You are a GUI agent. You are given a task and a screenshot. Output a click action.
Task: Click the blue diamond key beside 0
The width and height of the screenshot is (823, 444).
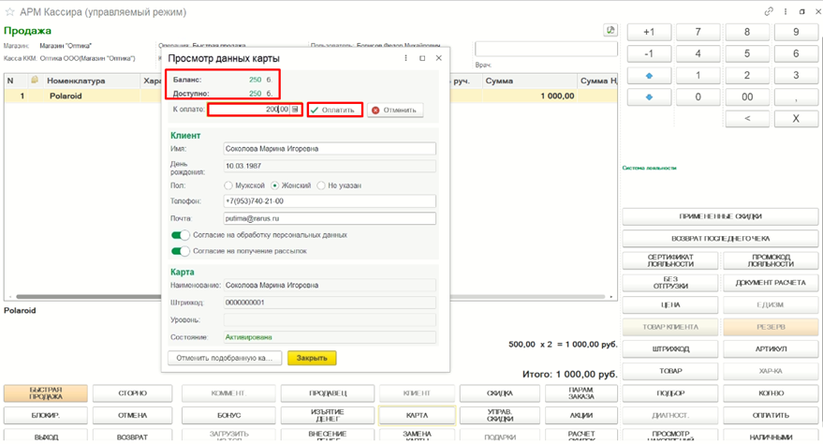point(649,97)
